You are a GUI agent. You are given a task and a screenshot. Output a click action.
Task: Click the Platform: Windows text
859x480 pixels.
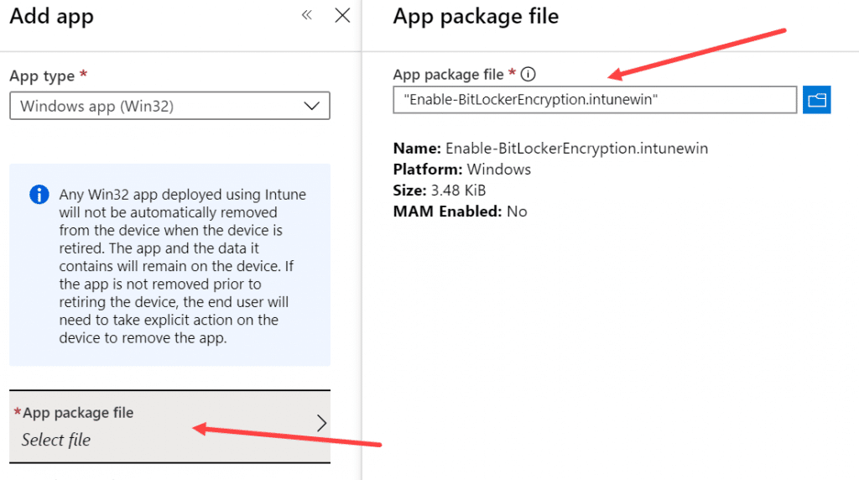click(462, 170)
